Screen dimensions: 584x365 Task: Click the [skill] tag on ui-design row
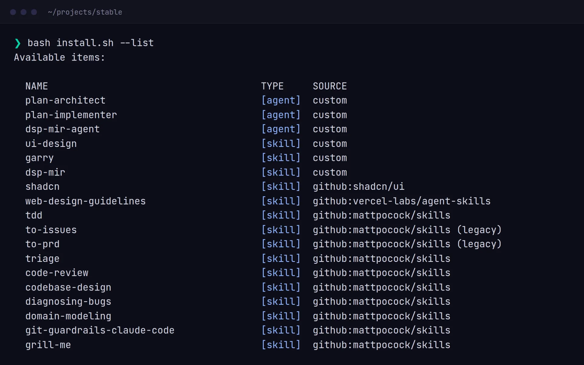[x=281, y=144]
